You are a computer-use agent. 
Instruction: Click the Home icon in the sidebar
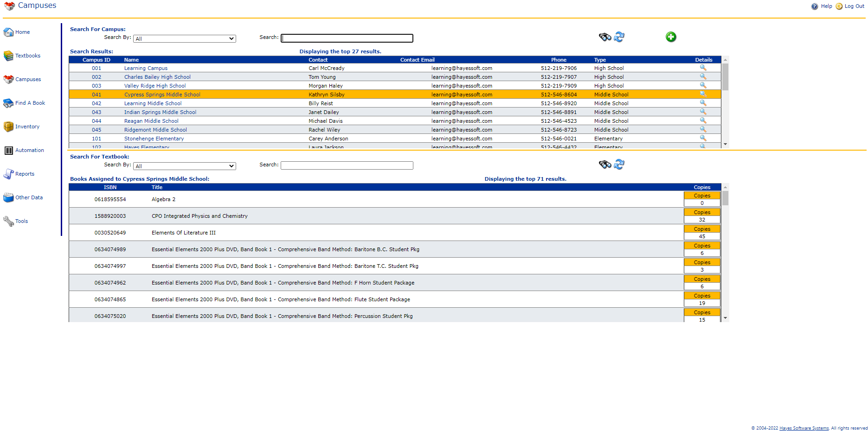pyautogui.click(x=8, y=32)
